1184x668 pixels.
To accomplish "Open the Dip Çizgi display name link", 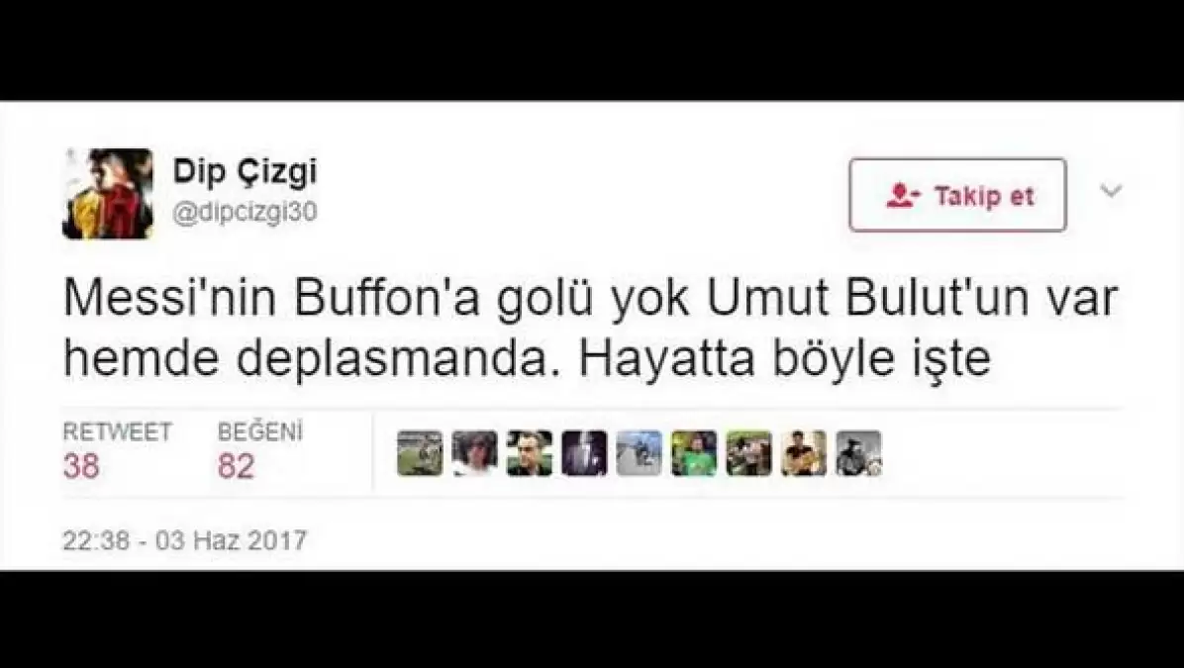I will pos(246,173).
